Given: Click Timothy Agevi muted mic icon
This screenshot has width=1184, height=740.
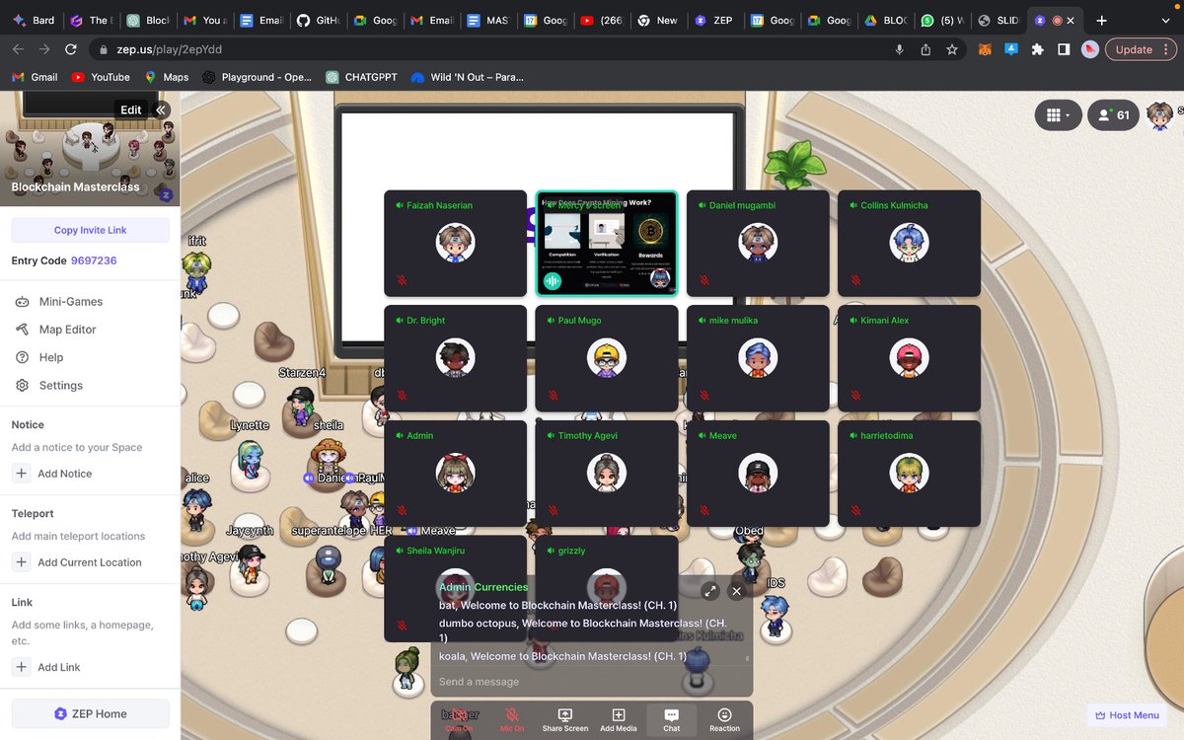Looking at the screenshot, I should click(553, 511).
